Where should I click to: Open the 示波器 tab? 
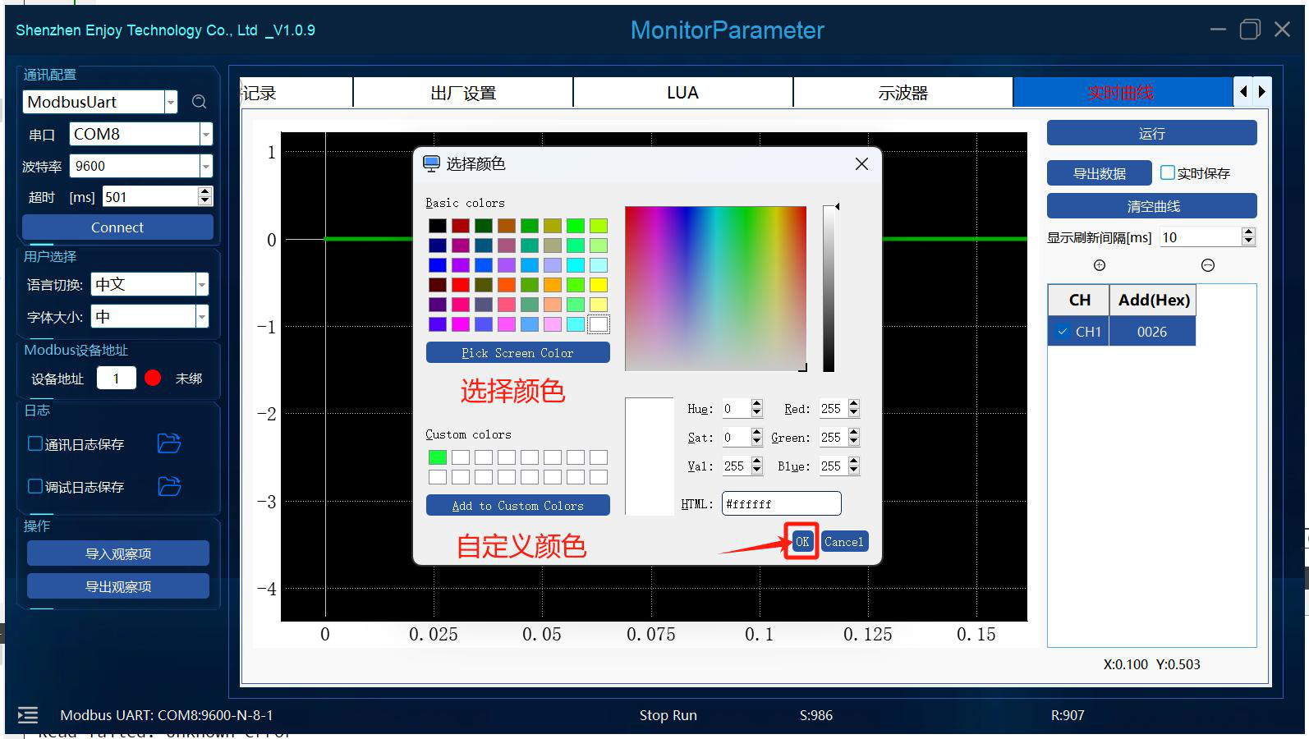pos(903,92)
